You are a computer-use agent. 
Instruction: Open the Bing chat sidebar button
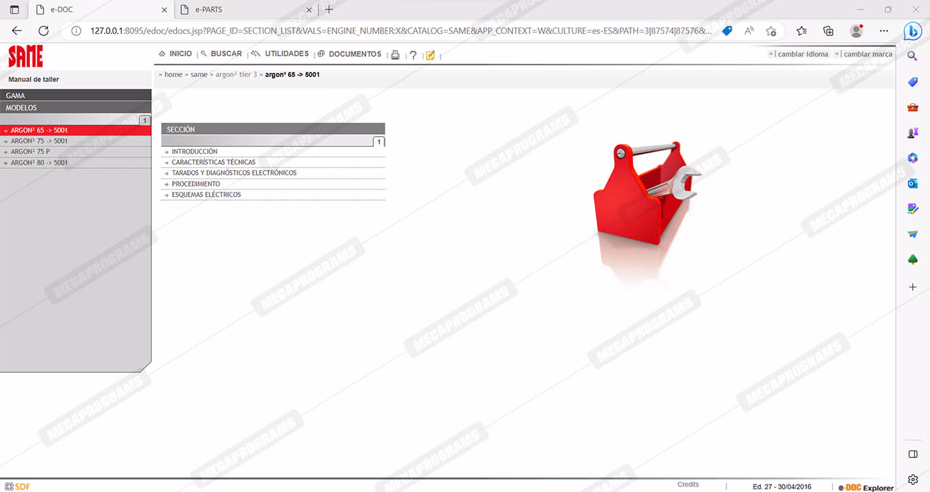click(913, 31)
